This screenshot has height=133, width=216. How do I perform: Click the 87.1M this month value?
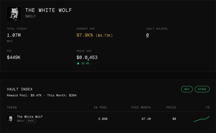(x=146, y=119)
